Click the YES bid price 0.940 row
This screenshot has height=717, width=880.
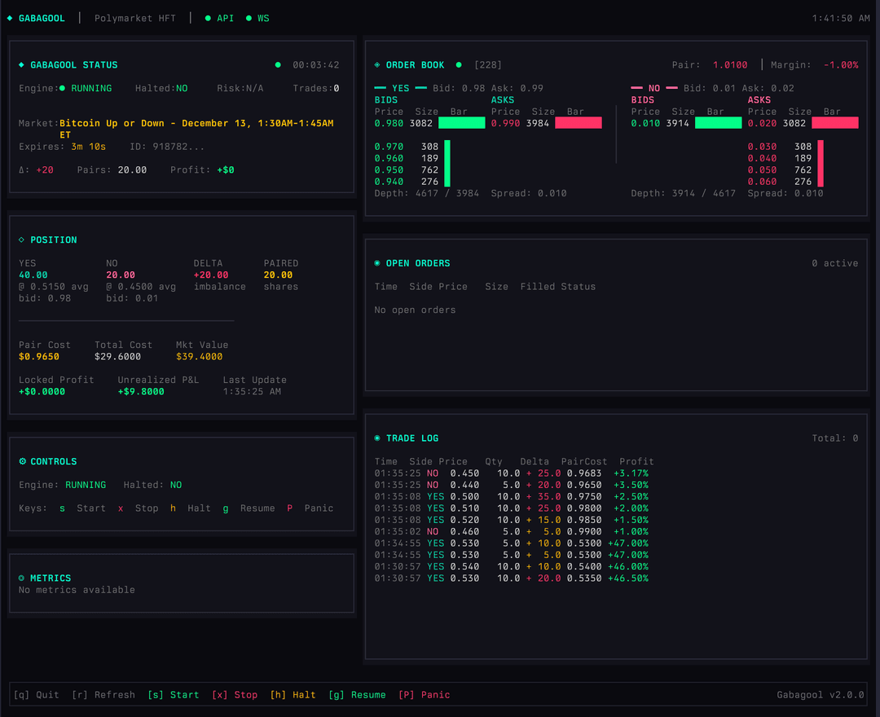(x=412, y=182)
